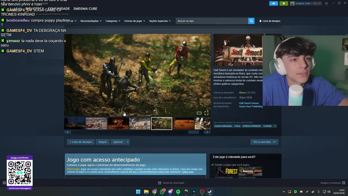
Task: Open the Smegma Cube account dropdown
Action: [305, 3]
